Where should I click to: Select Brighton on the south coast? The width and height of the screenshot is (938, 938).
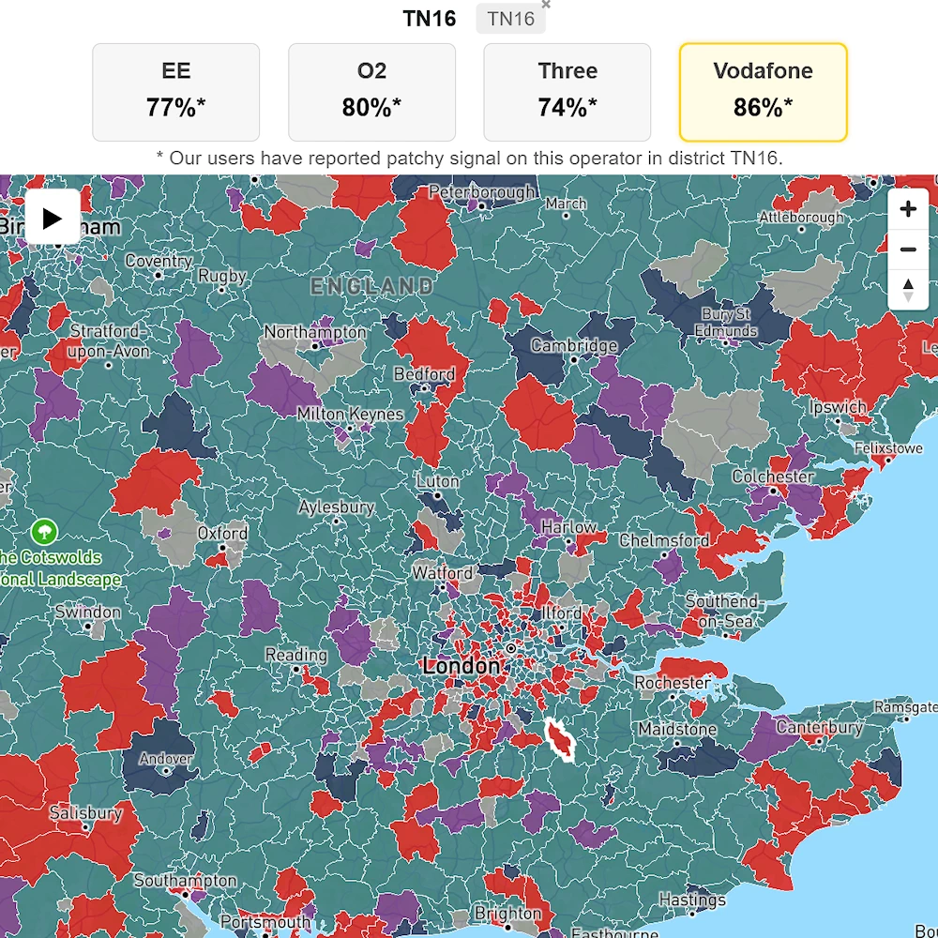507,913
